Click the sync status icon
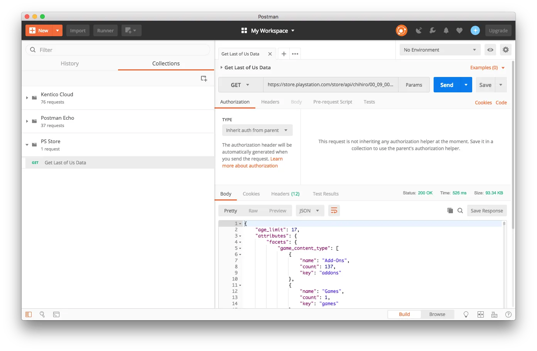The image size is (537, 351). pos(401,30)
